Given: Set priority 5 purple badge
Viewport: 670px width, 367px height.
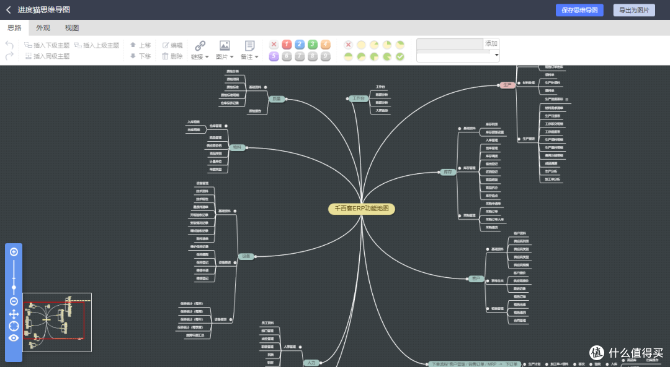Looking at the screenshot, I should [x=274, y=56].
